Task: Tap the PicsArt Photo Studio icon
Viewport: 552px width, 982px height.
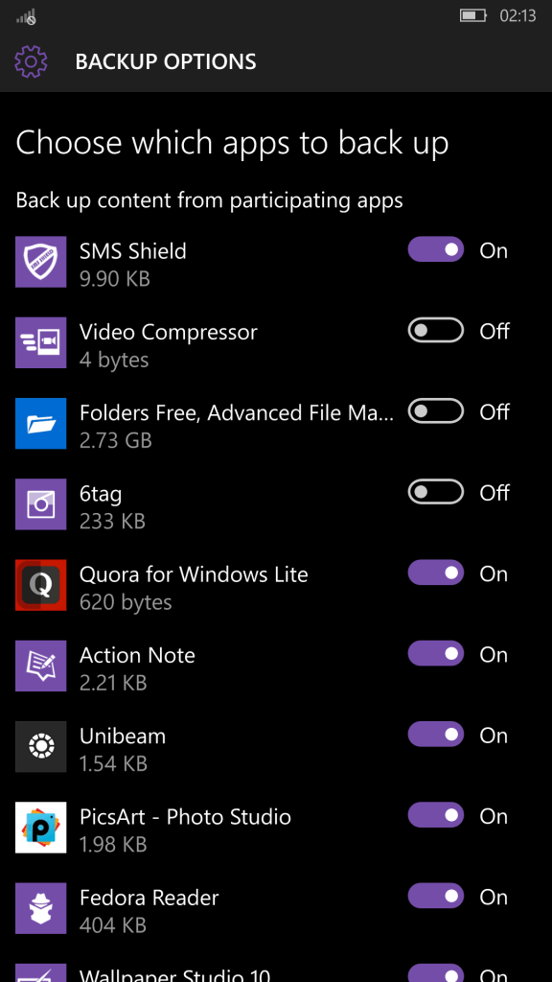Action: [x=40, y=828]
